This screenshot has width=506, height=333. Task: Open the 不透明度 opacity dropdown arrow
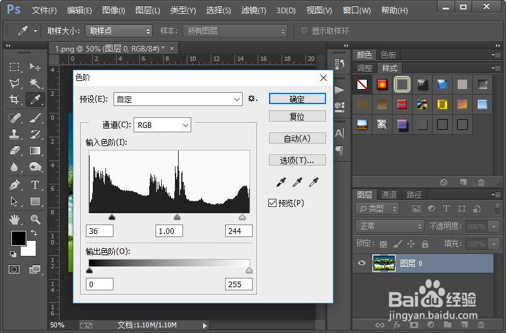(493, 226)
